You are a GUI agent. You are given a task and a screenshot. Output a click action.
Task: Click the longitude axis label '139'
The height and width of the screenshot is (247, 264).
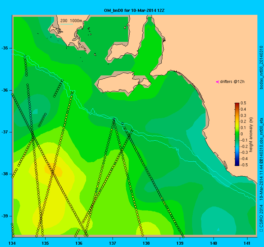[180, 243]
